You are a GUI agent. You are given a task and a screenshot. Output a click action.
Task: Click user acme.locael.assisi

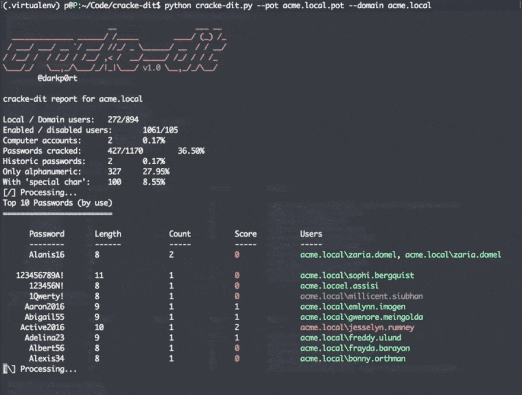[340, 286]
